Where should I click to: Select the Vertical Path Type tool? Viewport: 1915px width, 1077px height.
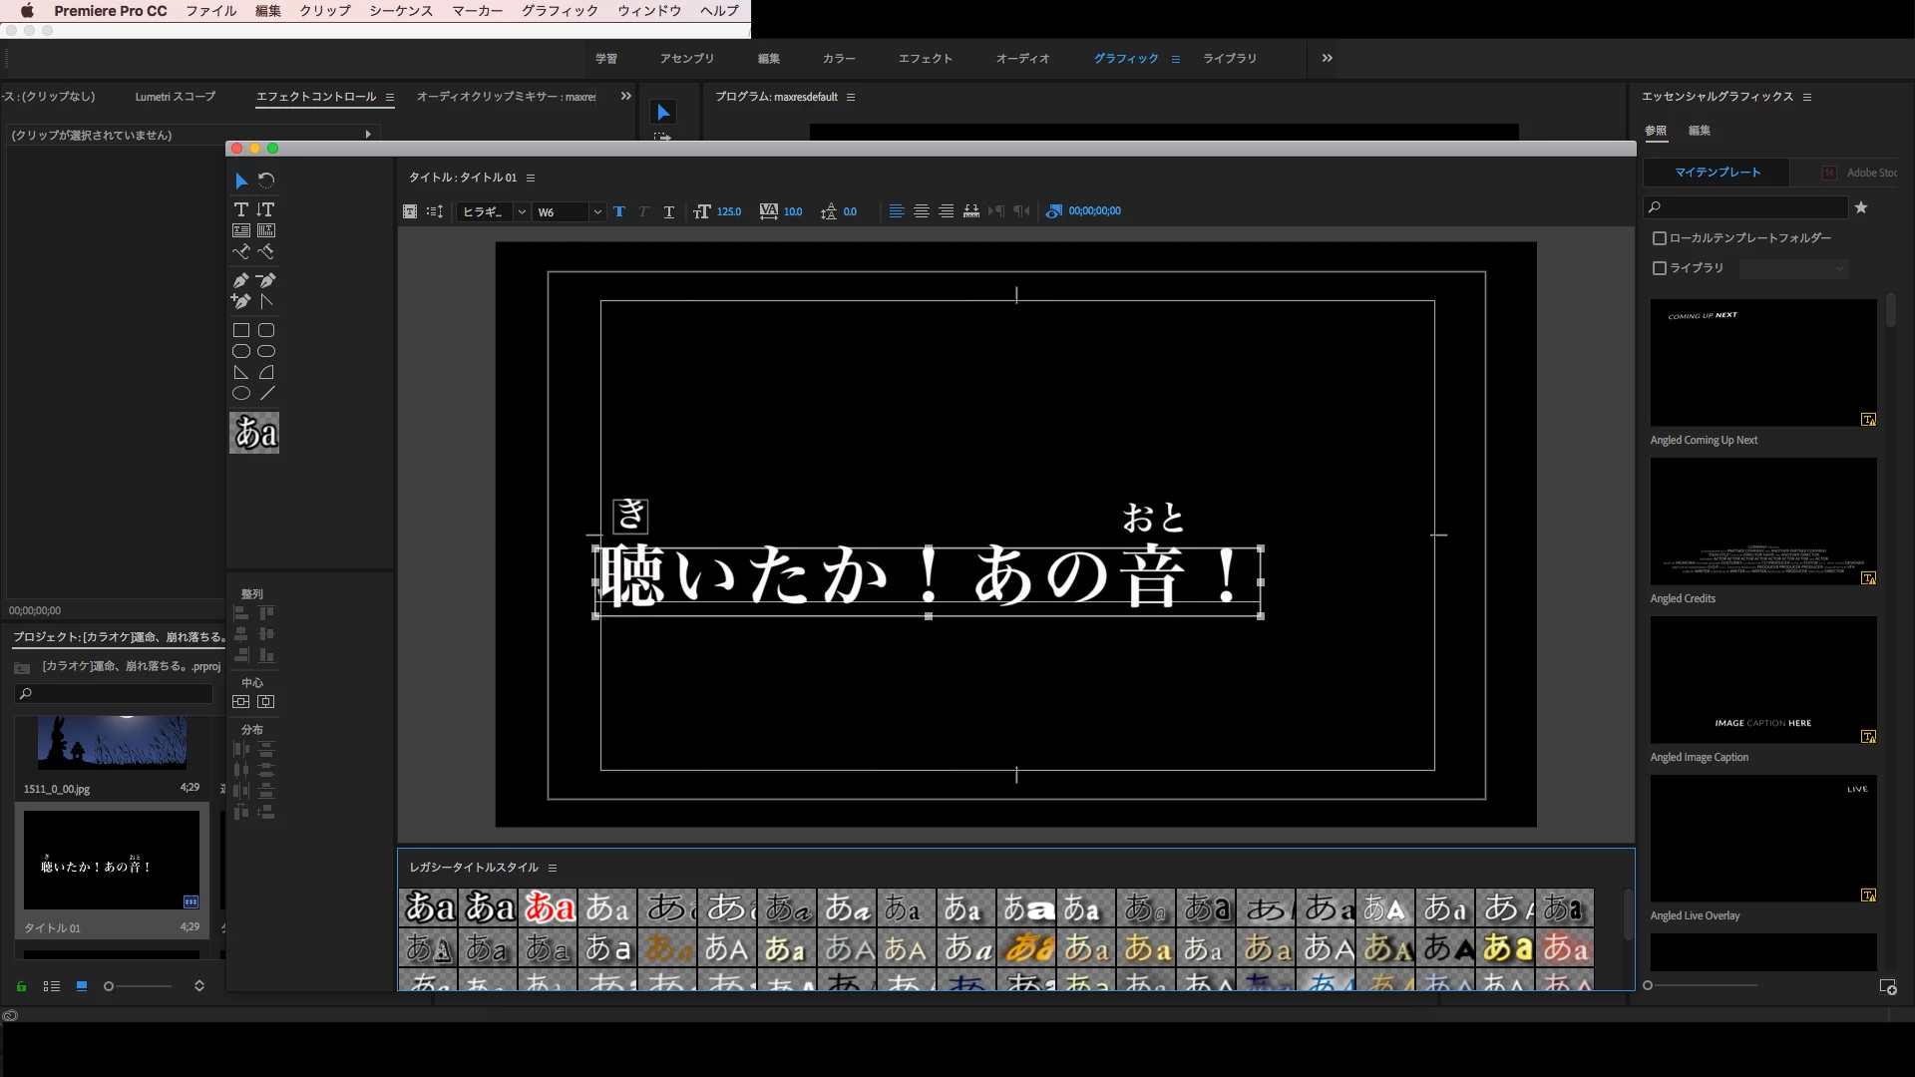[x=265, y=251]
